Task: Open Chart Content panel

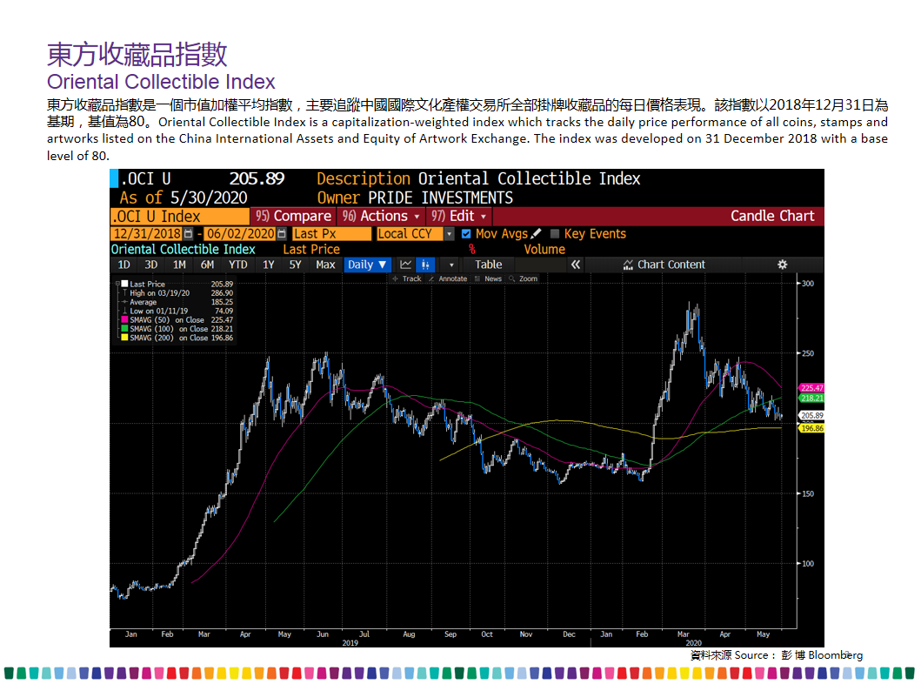Action: tap(664, 265)
